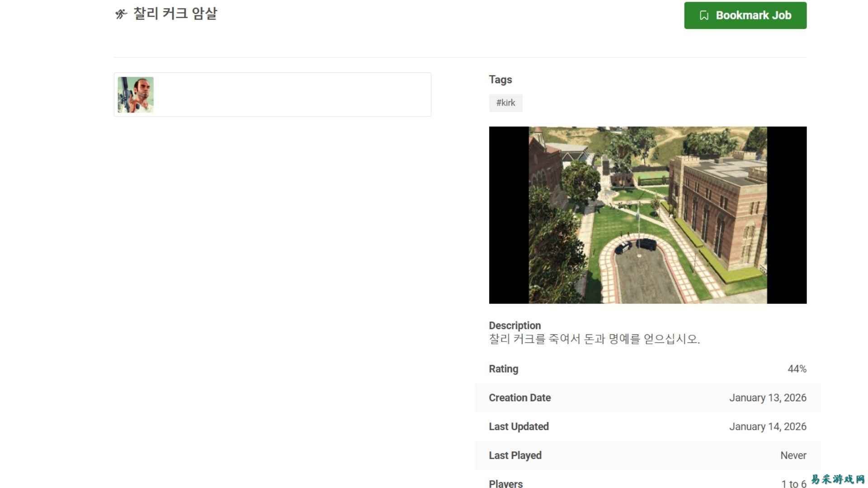The image size is (868, 488).
Task: Click the Never value next to Last Played
Action: 793,455
